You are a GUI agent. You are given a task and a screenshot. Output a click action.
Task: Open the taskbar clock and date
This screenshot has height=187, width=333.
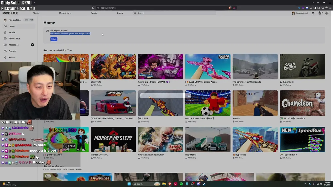(x=327, y=184)
